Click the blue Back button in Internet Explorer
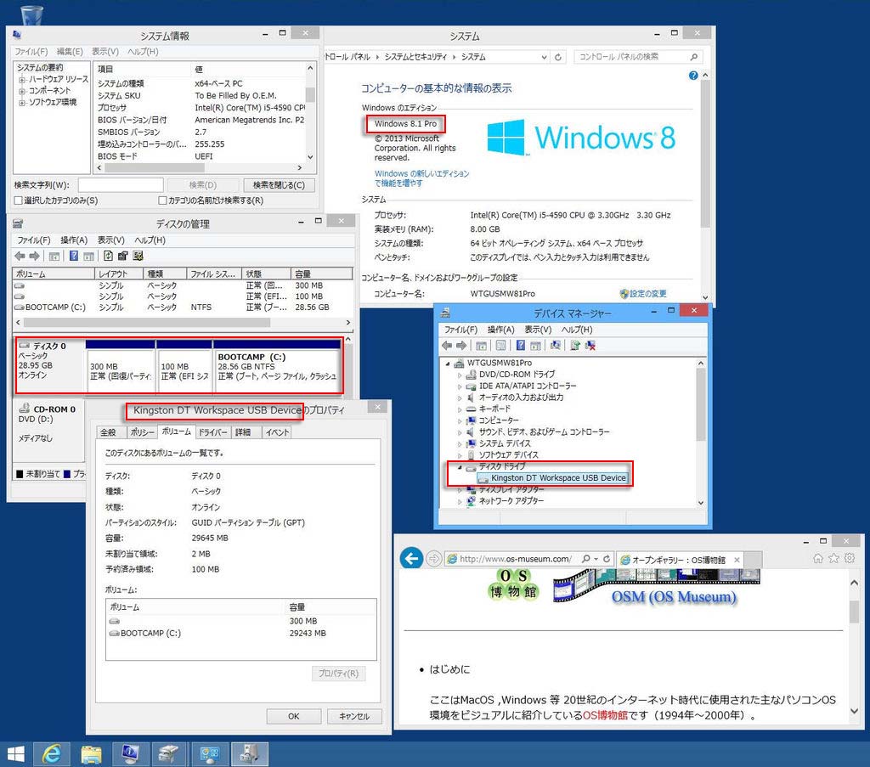The height and width of the screenshot is (767, 870). (x=412, y=558)
